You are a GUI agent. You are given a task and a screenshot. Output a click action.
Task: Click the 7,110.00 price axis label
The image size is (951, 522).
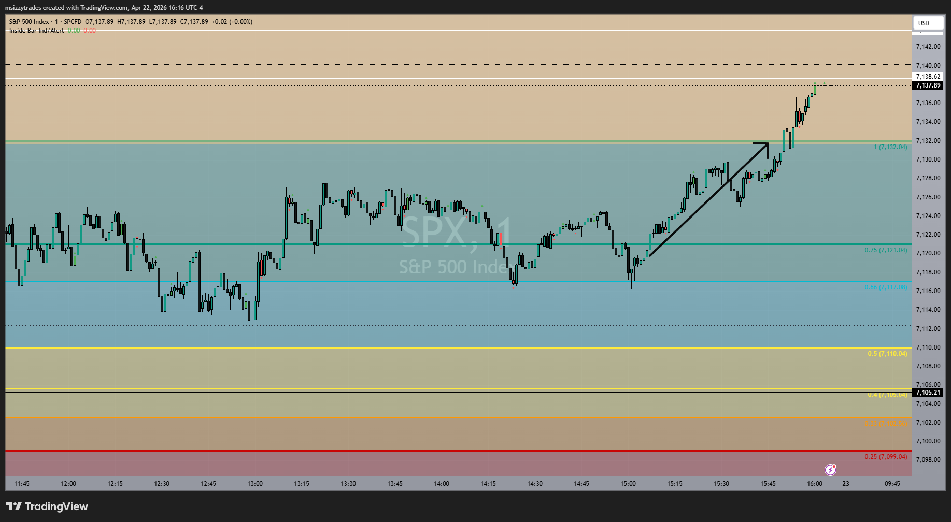click(928, 347)
